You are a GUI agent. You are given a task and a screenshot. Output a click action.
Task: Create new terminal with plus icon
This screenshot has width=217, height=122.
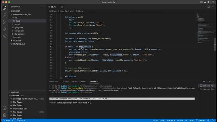coord(204,82)
